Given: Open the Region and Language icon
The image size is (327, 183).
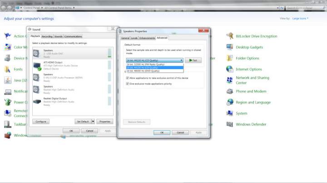Looking at the screenshot, I should pos(230,102).
